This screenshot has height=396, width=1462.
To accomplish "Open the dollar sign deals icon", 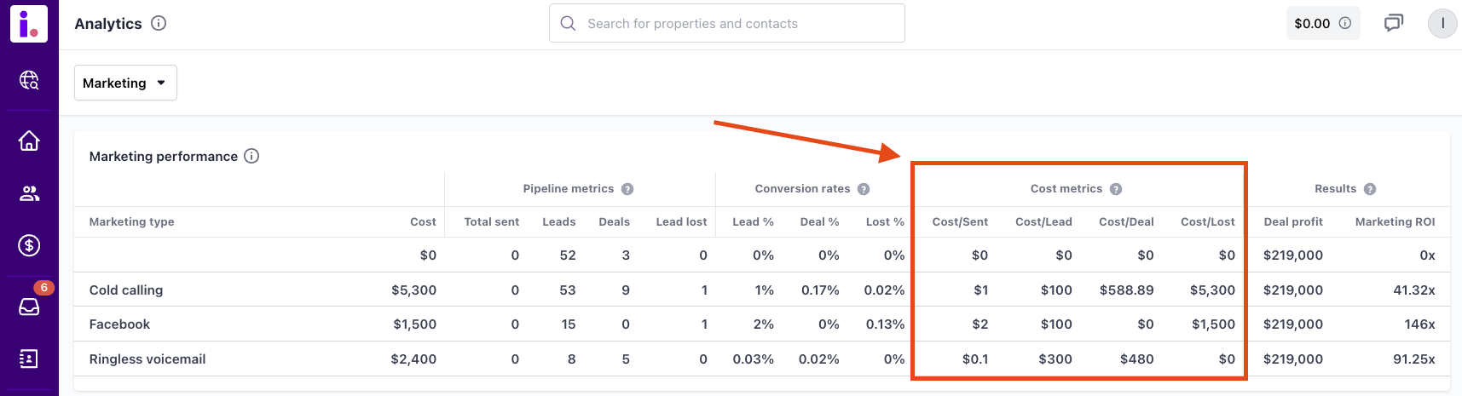I will click(29, 246).
